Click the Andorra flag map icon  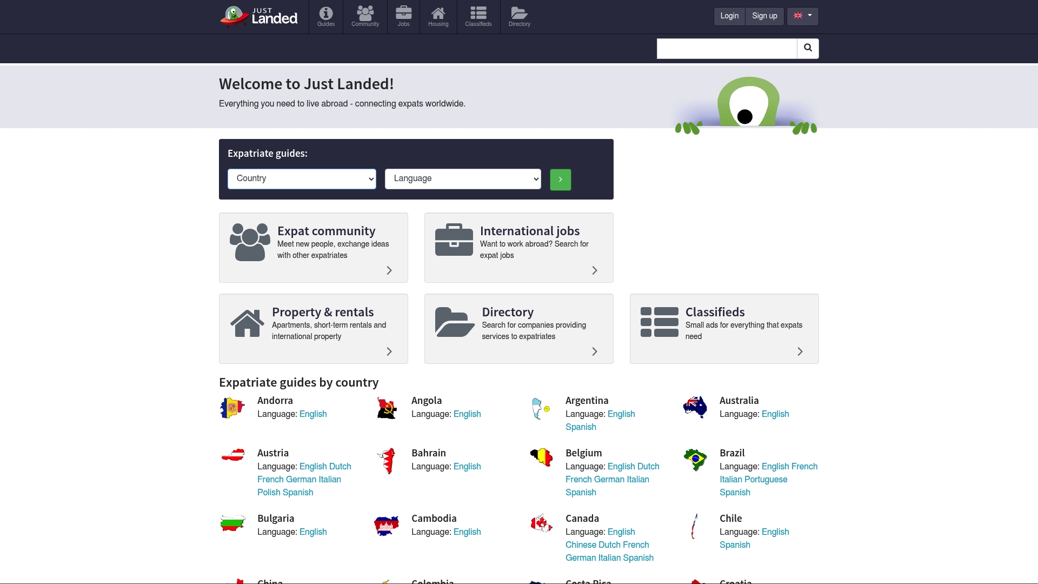click(x=233, y=408)
